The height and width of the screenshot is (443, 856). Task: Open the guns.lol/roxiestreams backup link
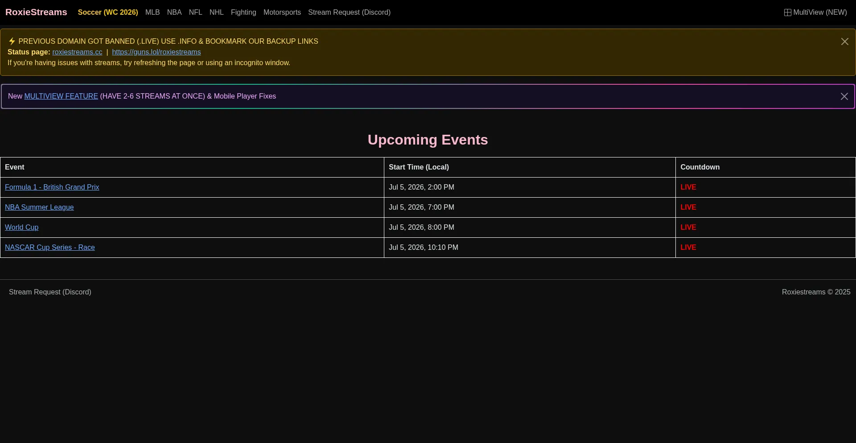point(156,52)
